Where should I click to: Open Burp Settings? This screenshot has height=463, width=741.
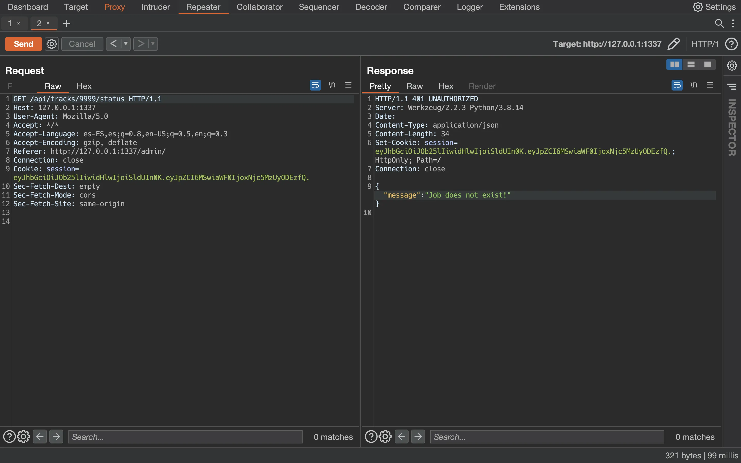tap(714, 7)
